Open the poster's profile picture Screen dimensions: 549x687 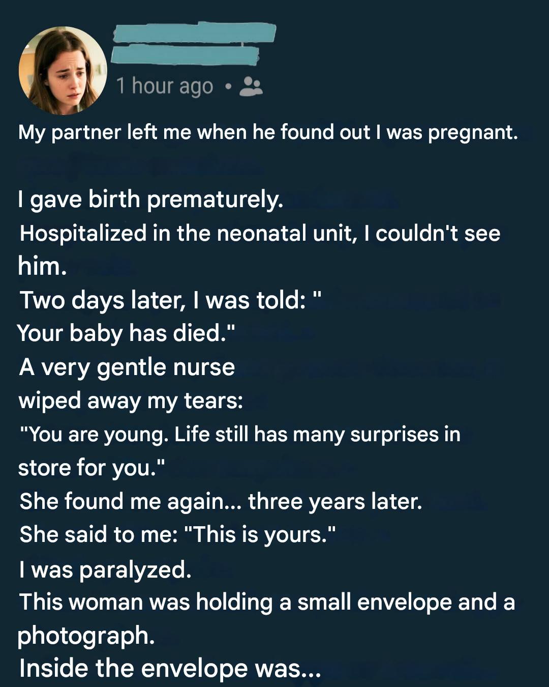pyautogui.click(x=63, y=70)
